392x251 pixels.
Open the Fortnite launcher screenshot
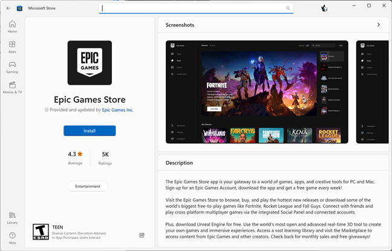point(257,92)
